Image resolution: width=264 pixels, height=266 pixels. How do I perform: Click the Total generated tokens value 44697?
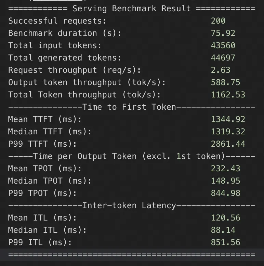tap(223, 58)
